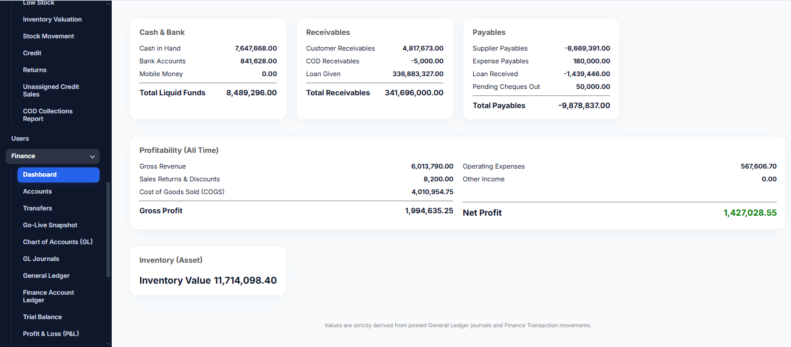
Task: Click the Receivables card title
Action: coord(328,32)
